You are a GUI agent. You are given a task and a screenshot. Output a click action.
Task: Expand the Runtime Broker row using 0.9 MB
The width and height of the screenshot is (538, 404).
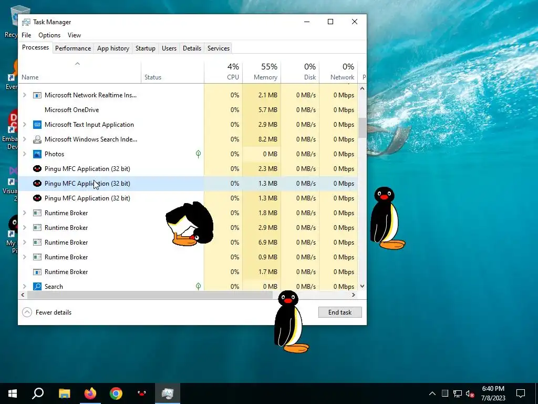24,257
